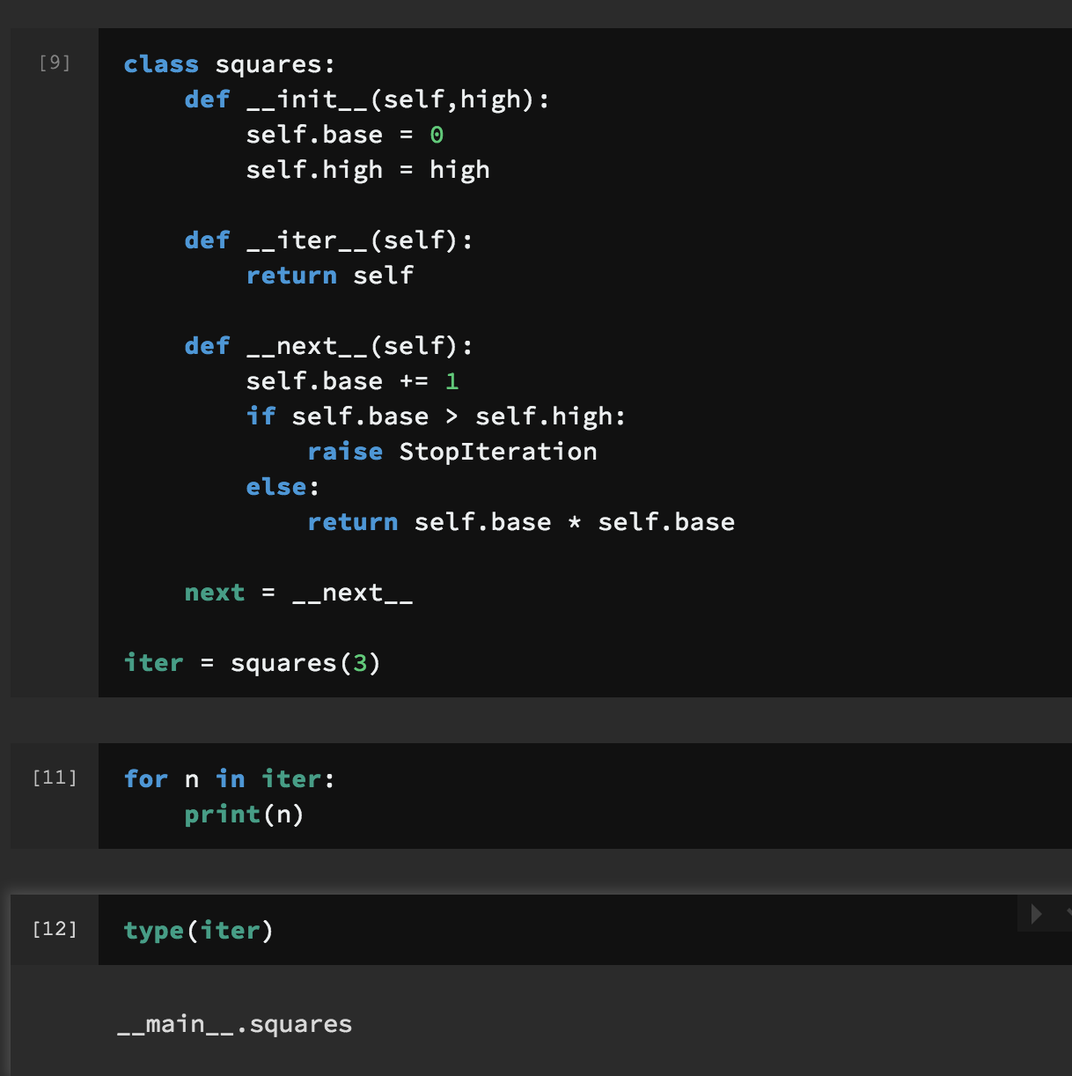Click the 'else:' line
Screen dimensions: 1072x1076
(283, 487)
